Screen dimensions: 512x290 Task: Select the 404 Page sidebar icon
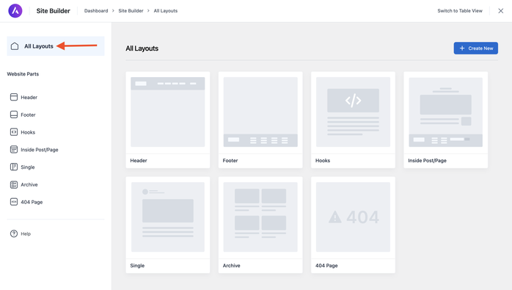click(x=14, y=202)
